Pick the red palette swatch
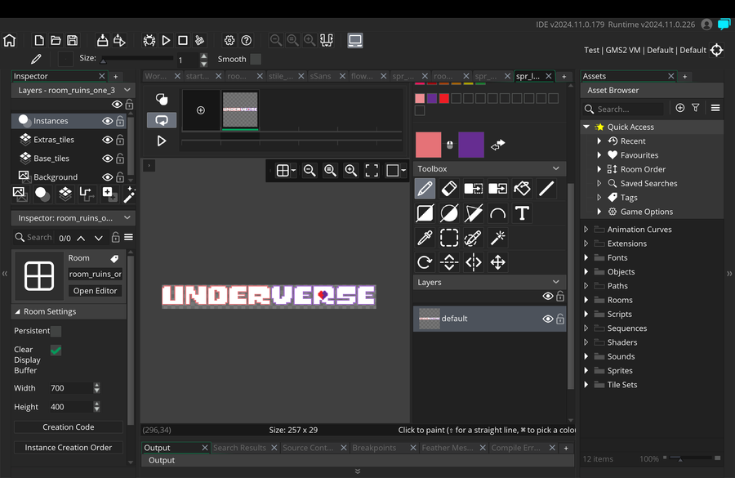Viewport: 735px width, 478px height. [444, 98]
